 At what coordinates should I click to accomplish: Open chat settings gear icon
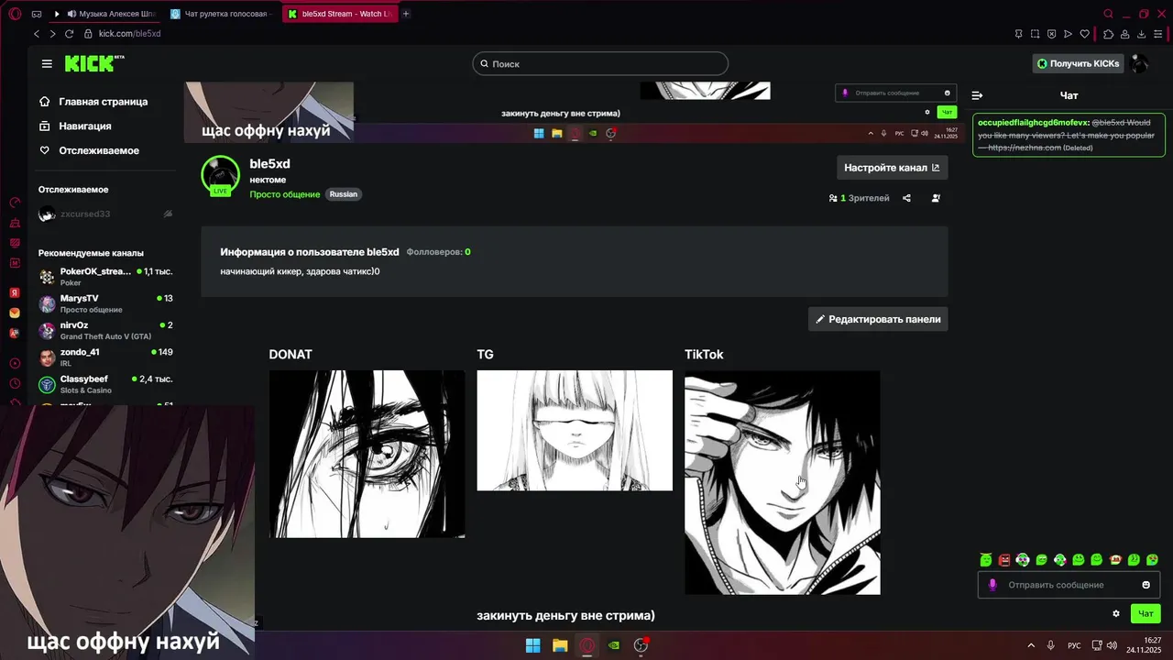[x=1116, y=613]
